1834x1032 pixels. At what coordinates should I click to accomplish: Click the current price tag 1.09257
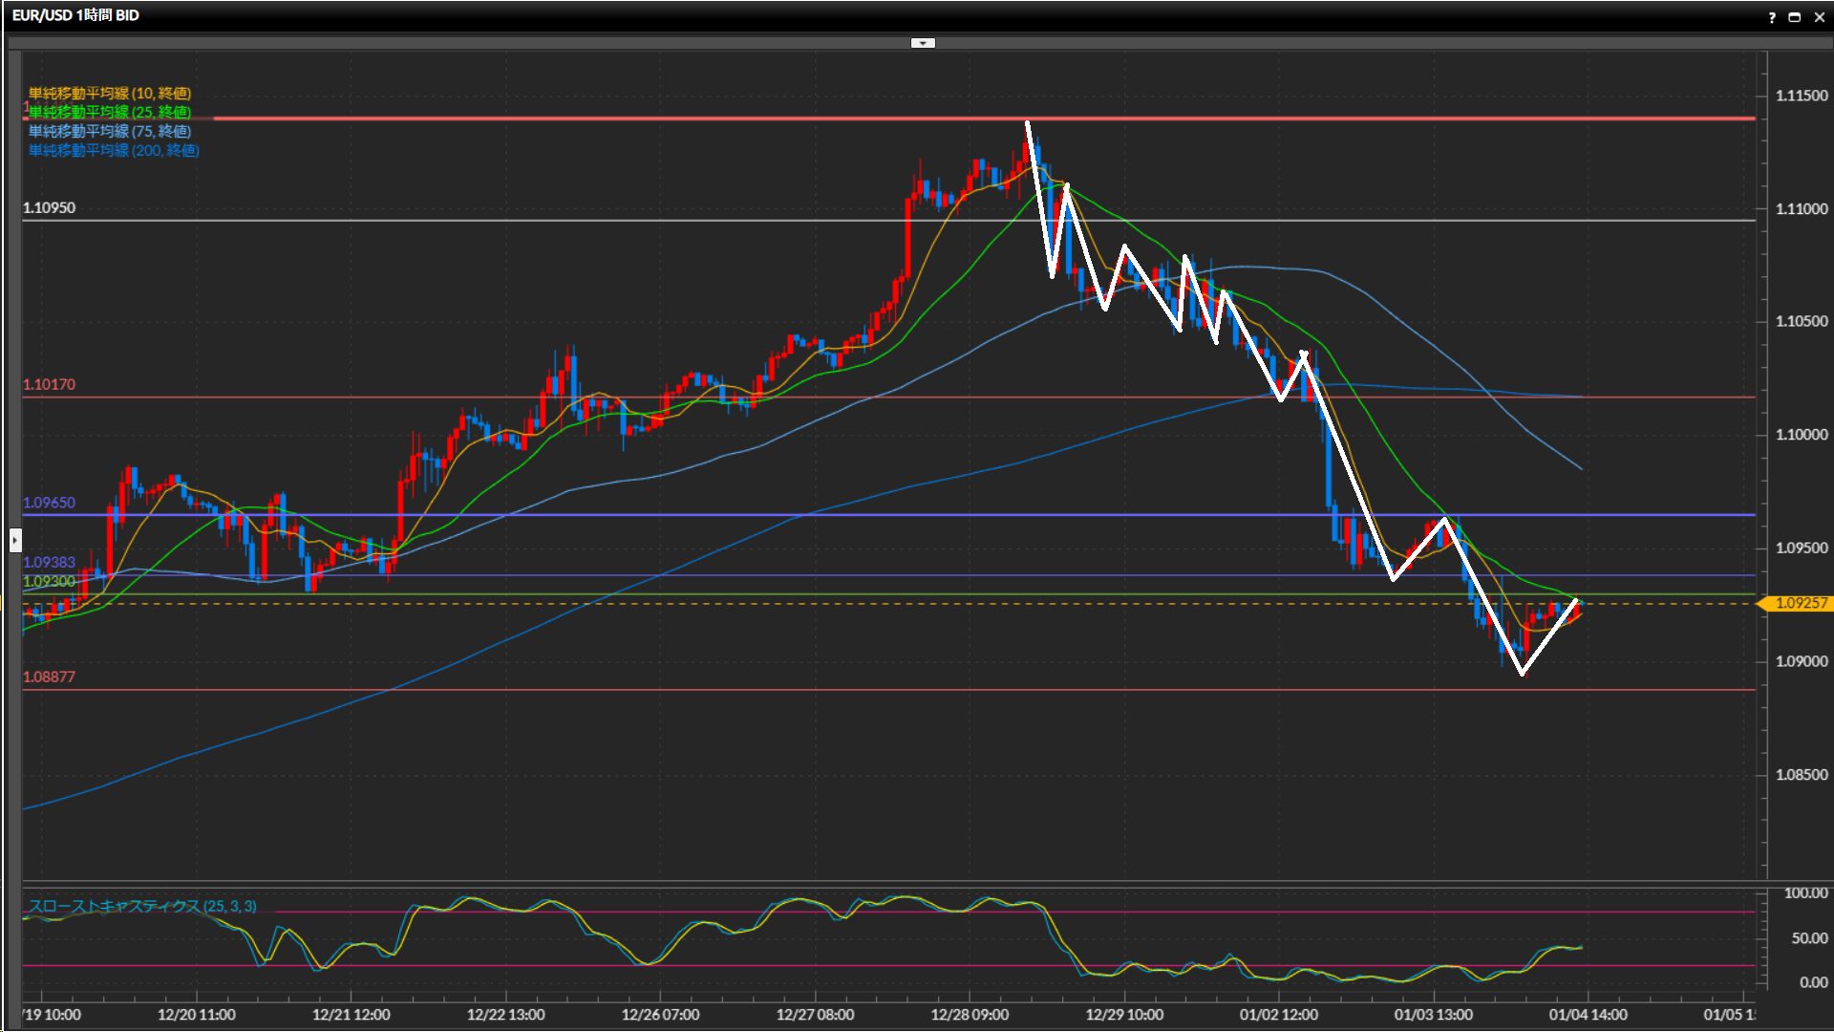pyautogui.click(x=1800, y=603)
